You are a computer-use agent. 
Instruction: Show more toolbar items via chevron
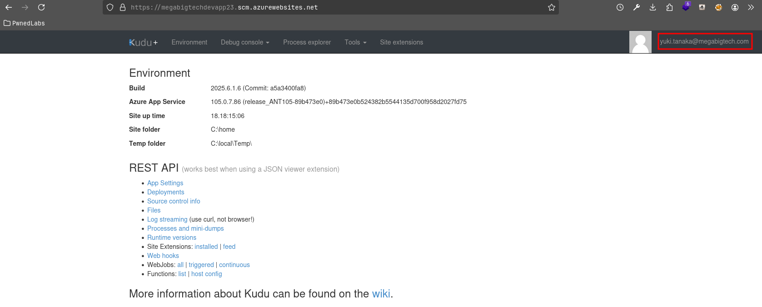pos(751,7)
